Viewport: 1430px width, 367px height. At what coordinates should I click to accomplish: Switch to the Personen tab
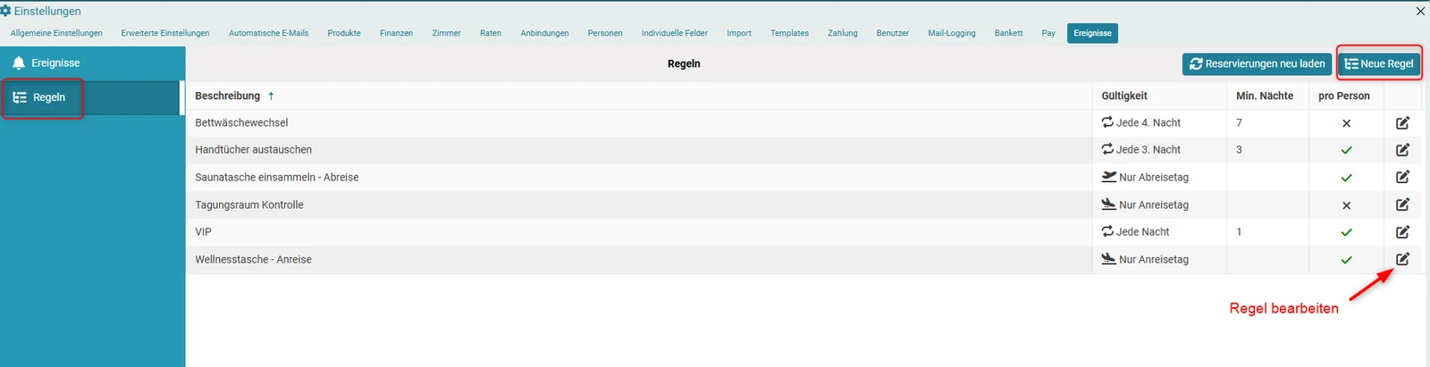[x=605, y=33]
